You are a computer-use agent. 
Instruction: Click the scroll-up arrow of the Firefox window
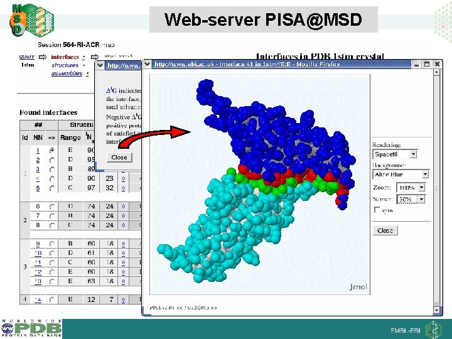pos(437,72)
